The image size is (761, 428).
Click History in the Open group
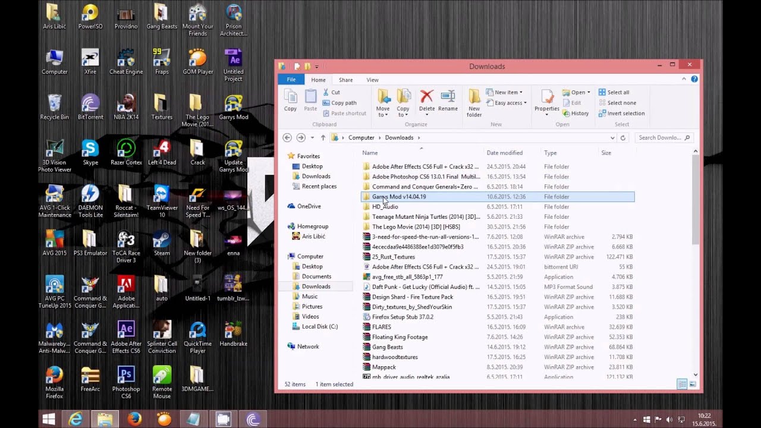(x=576, y=114)
